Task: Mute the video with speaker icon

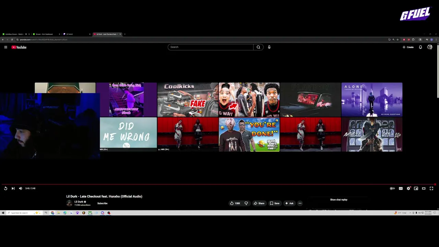Action: pyautogui.click(x=21, y=188)
